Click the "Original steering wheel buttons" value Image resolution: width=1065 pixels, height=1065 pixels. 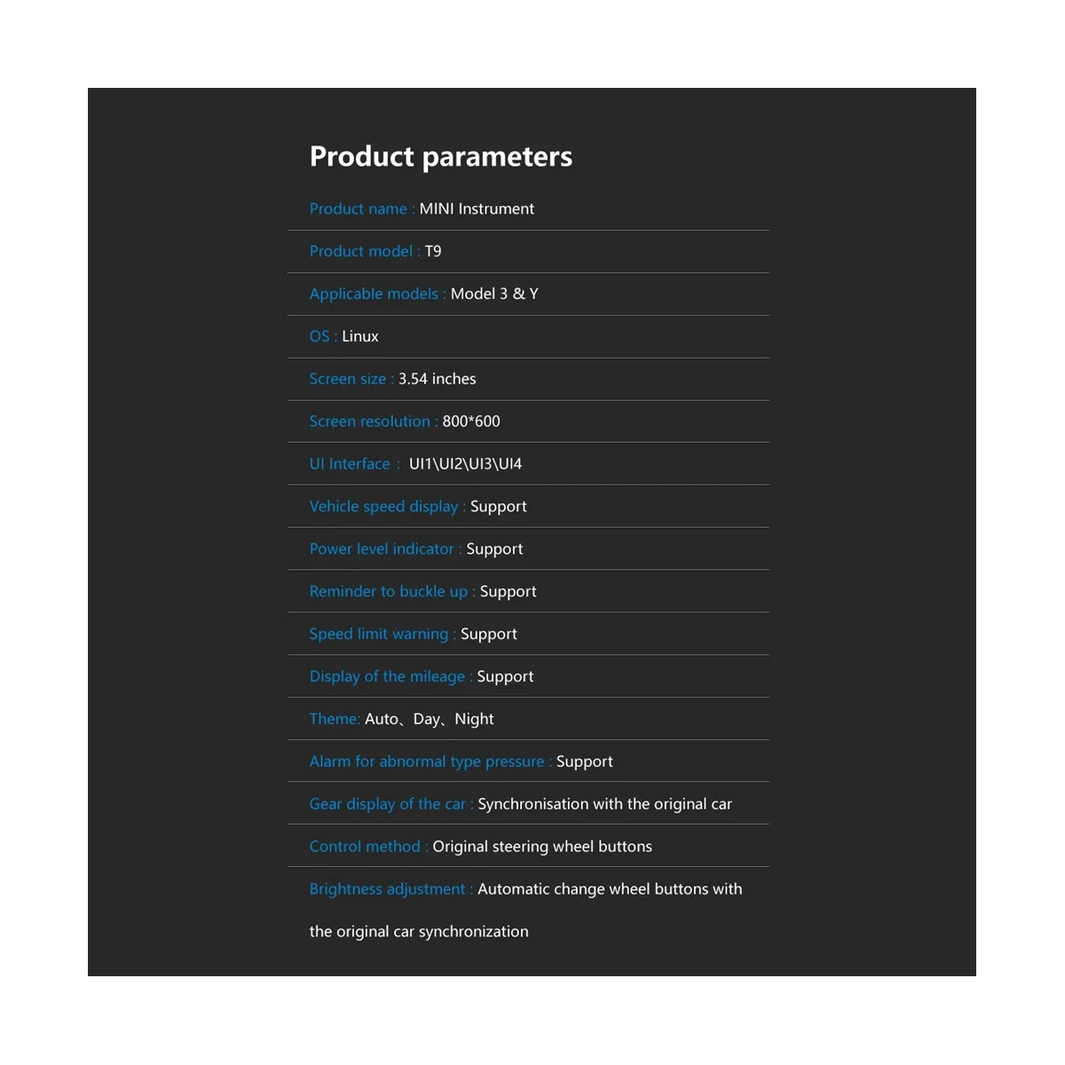(x=542, y=847)
